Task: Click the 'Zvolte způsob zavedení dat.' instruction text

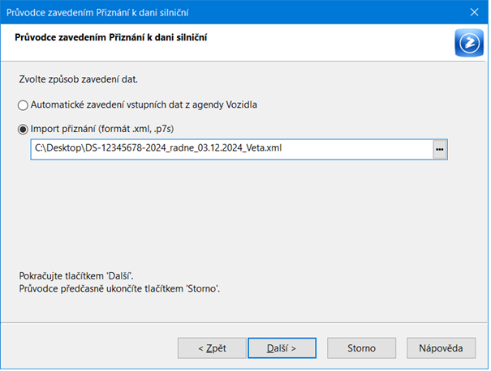Action: [x=78, y=79]
